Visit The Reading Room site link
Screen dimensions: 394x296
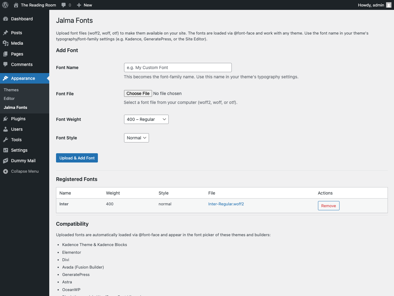point(38,5)
